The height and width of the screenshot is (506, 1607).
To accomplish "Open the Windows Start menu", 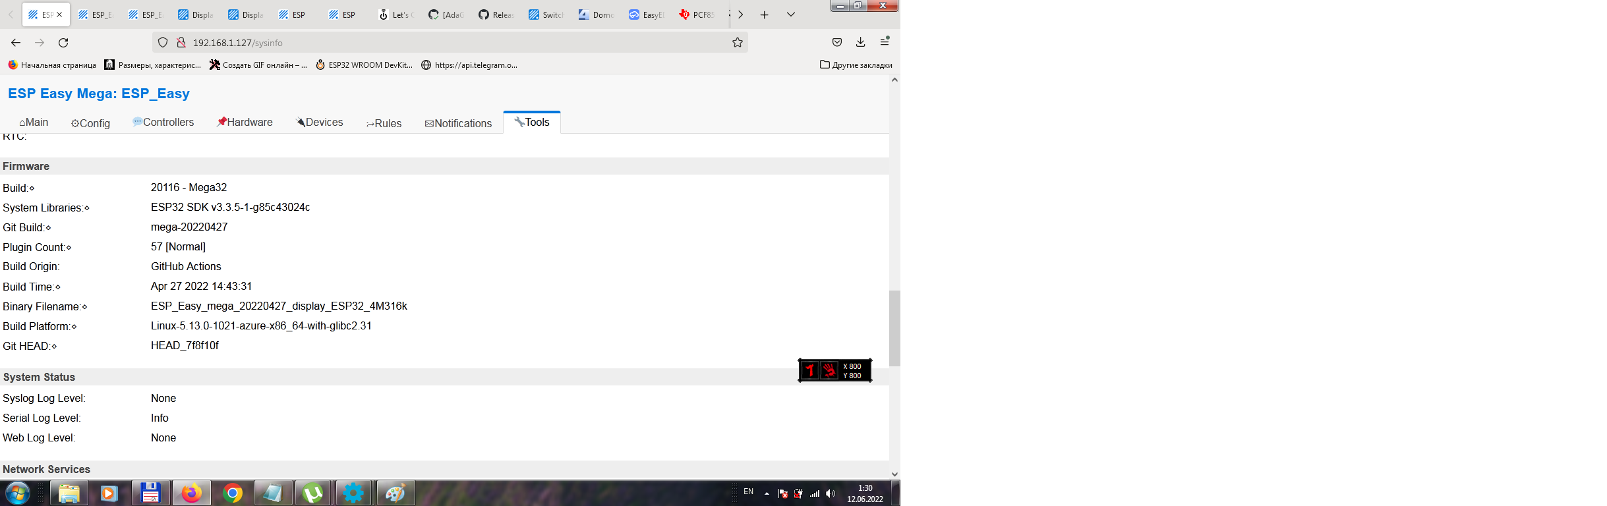I will [17, 493].
